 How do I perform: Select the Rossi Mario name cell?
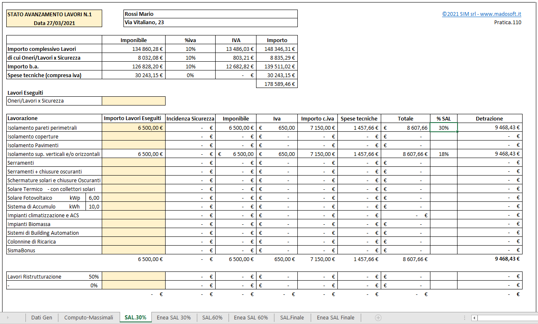pyautogui.click(x=211, y=14)
